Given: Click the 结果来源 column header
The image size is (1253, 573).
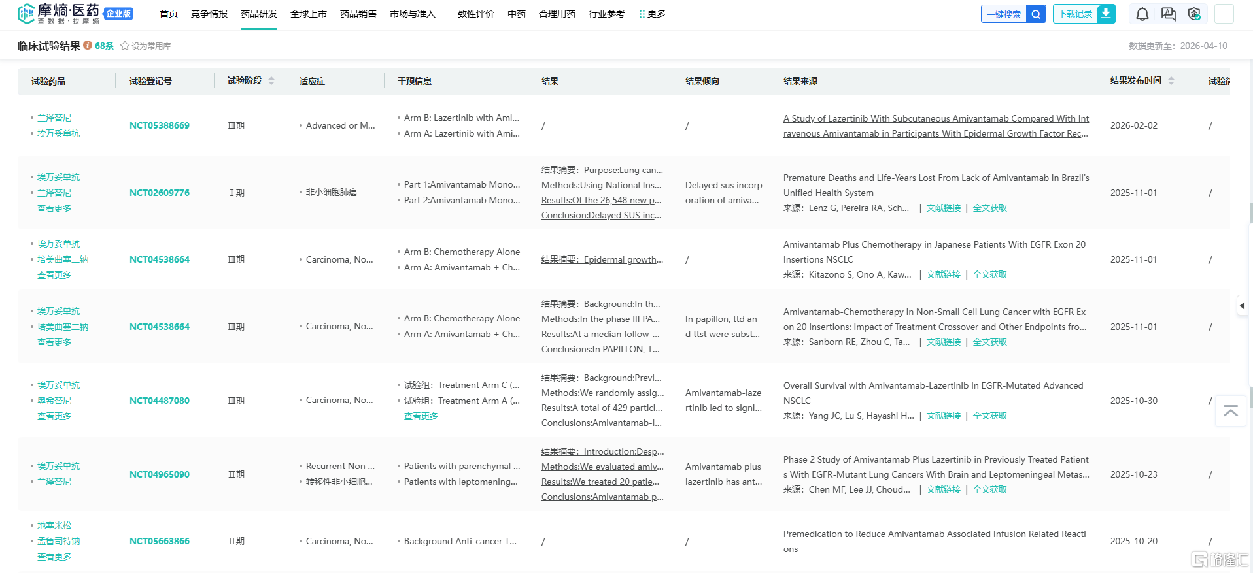Looking at the screenshot, I should (800, 81).
